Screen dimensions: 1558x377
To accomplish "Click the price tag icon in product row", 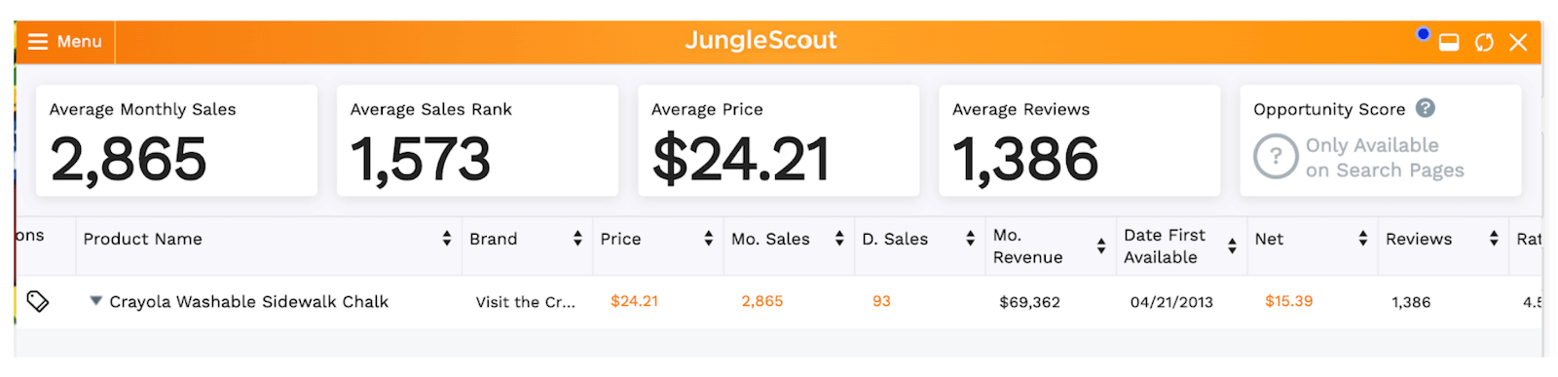I will click(x=38, y=301).
